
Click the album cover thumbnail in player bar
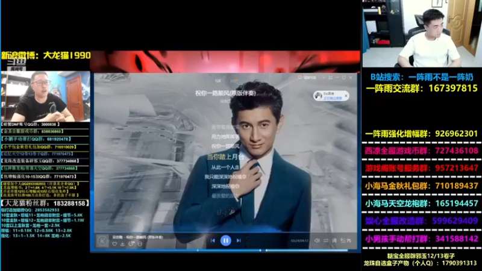[x=102, y=241]
